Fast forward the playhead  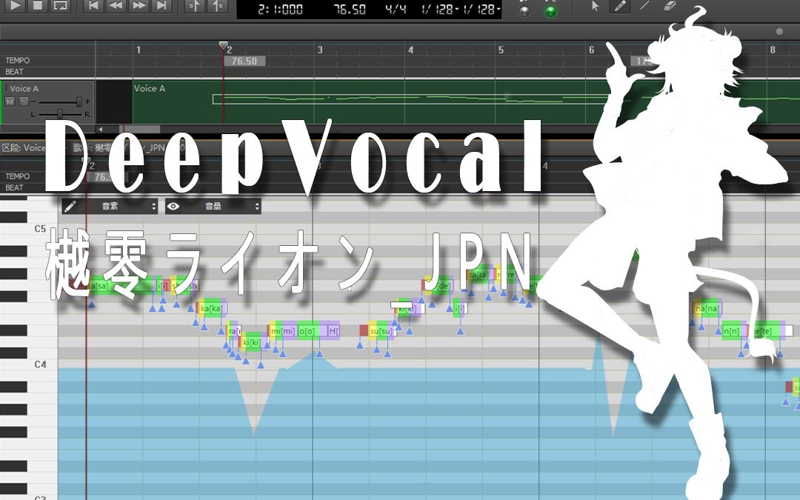pos(139,6)
